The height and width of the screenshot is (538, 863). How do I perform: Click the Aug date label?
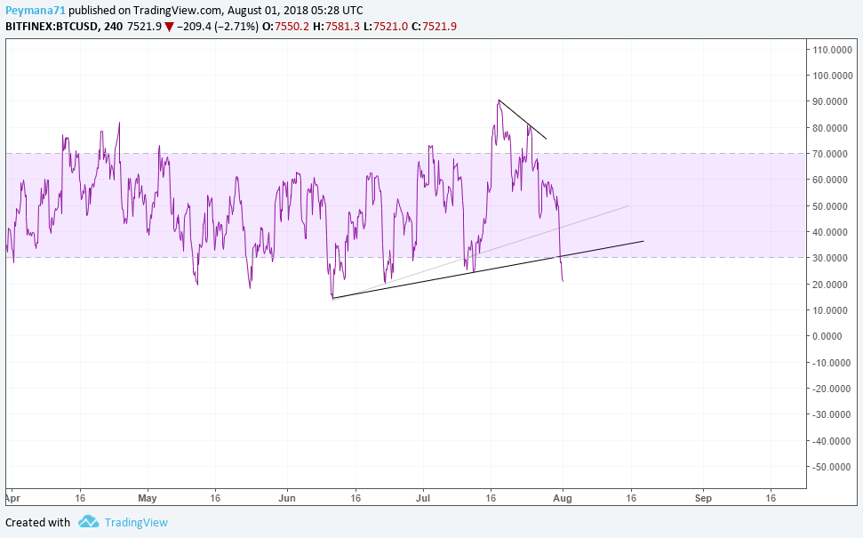(563, 498)
